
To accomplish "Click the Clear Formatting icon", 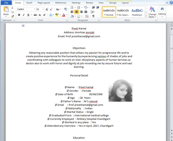I will click(66, 9).
